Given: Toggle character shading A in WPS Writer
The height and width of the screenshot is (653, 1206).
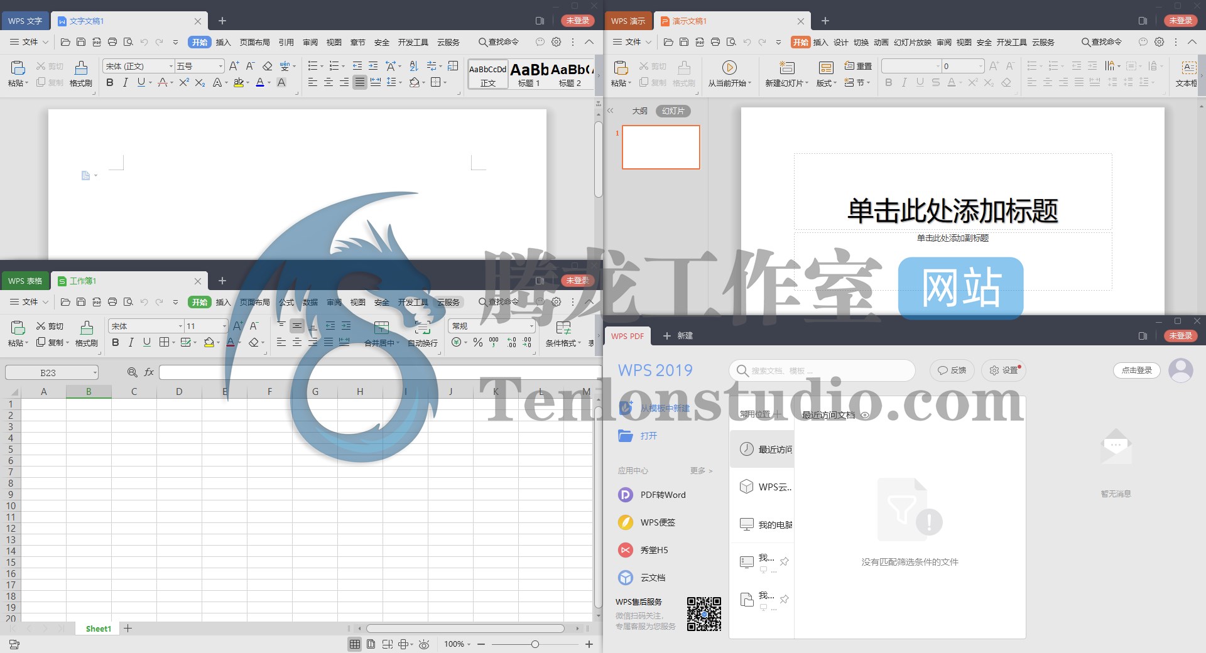Looking at the screenshot, I should (281, 82).
